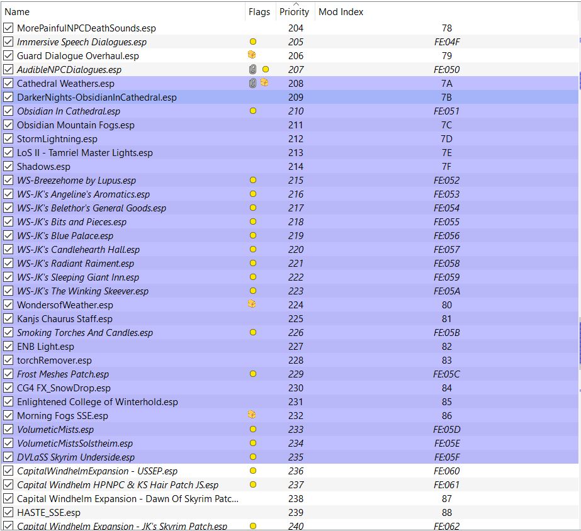Click the yellow flag for WS-JK's The Winking Skeever.esp

pos(253,291)
